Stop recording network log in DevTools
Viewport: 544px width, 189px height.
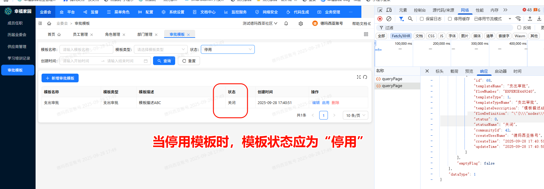[x=380, y=19]
